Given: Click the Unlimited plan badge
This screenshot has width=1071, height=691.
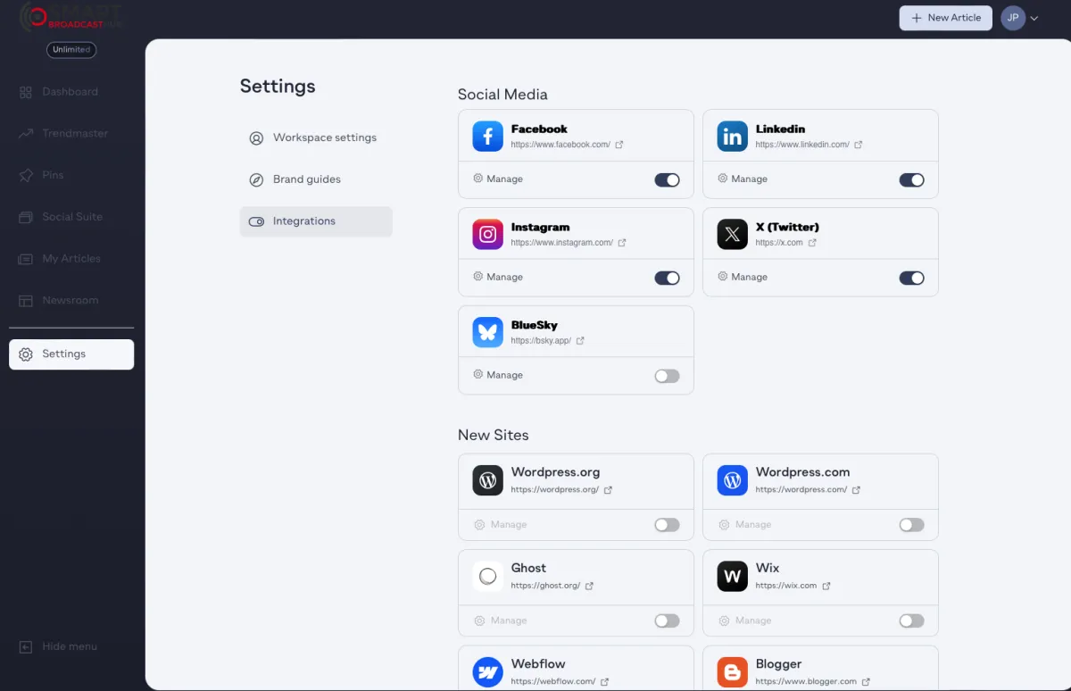Looking at the screenshot, I should click(x=71, y=50).
